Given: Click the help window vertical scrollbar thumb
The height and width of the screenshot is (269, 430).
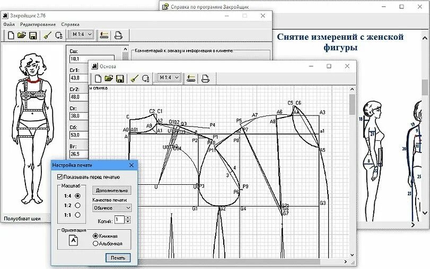Looking at the screenshot, I should [425, 87].
